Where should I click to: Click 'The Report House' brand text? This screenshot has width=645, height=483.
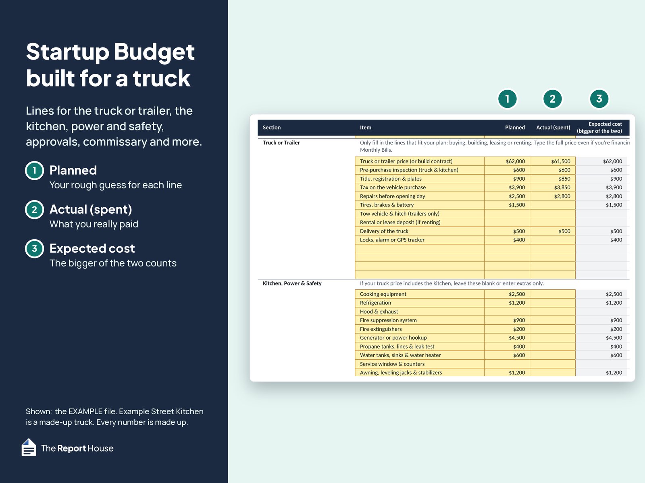[77, 448]
